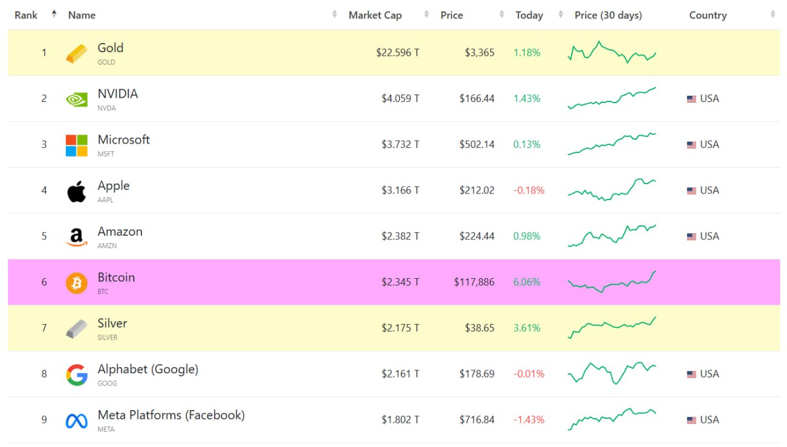
Task: Click the Price column header label
Action: 451,15
